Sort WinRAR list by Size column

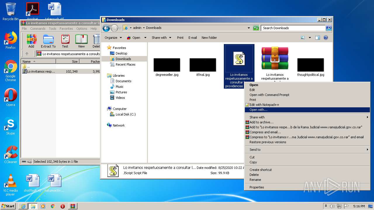click(x=67, y=62)
